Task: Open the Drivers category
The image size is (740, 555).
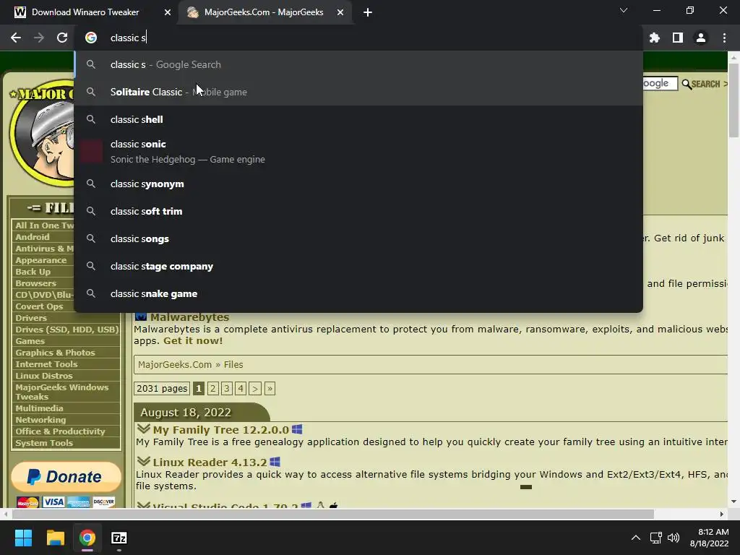Action: [x=31, y=318]
